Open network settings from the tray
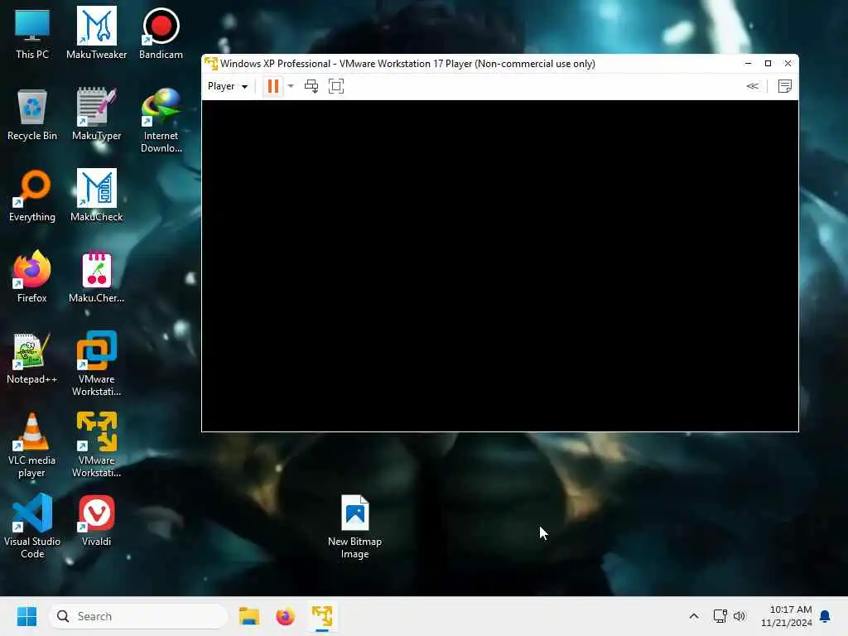This screenshot has width=848, height=636. tap(720, 616)
